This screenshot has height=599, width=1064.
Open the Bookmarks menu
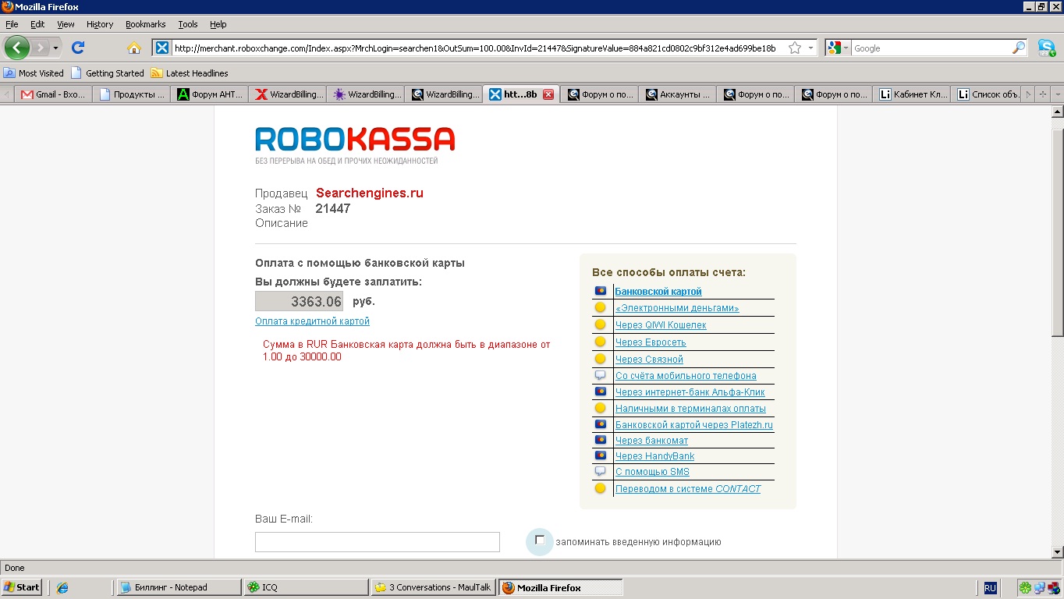146,24
